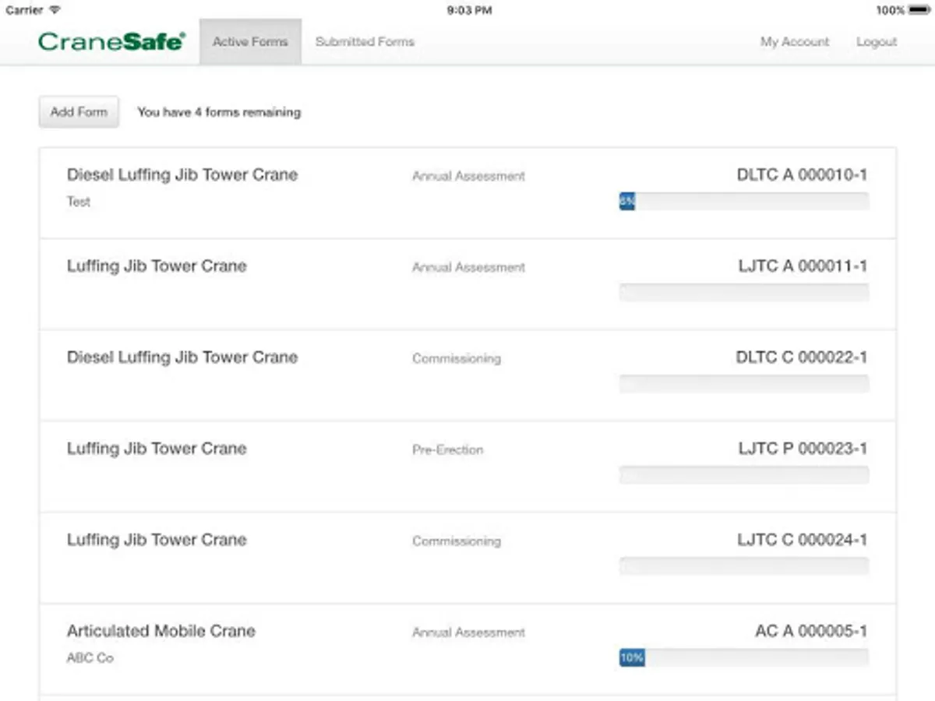Click the Logout link
This screenshot has width=935, height=701.
pos(877,42)
